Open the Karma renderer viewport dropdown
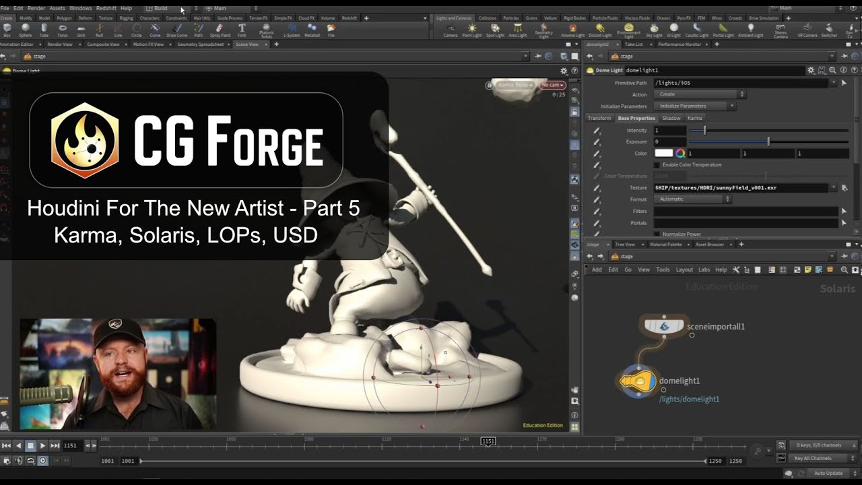862x485 pixels. click(515, 85)
